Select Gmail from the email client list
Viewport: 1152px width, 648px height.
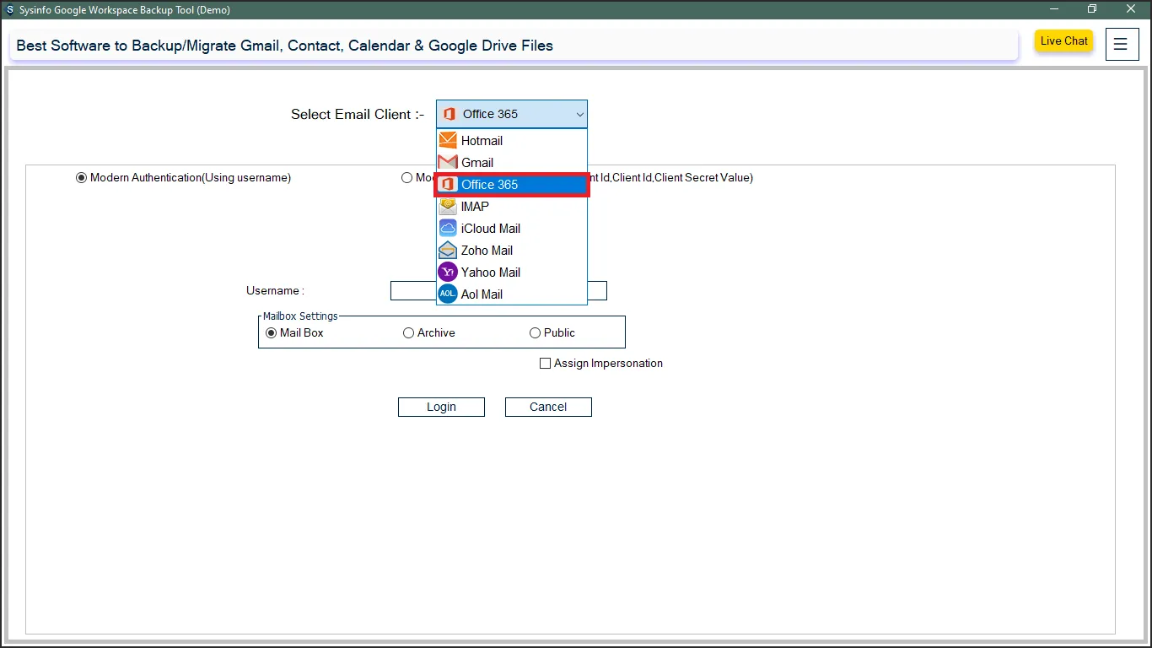pos(512,163)
